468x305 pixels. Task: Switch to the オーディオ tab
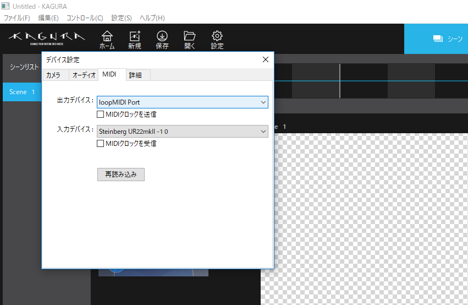[84, 75]
